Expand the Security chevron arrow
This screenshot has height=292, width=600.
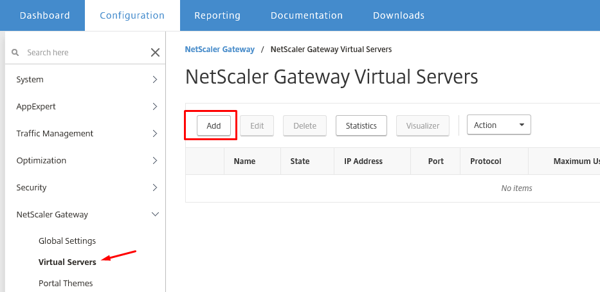pos(155,188)
